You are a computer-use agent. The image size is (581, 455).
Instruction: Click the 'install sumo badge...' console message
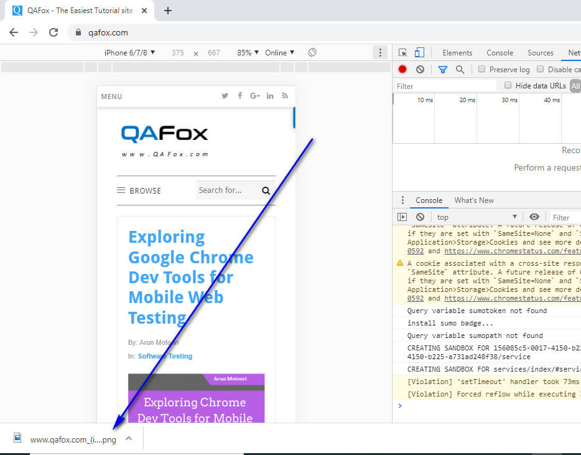coord(450,324)
